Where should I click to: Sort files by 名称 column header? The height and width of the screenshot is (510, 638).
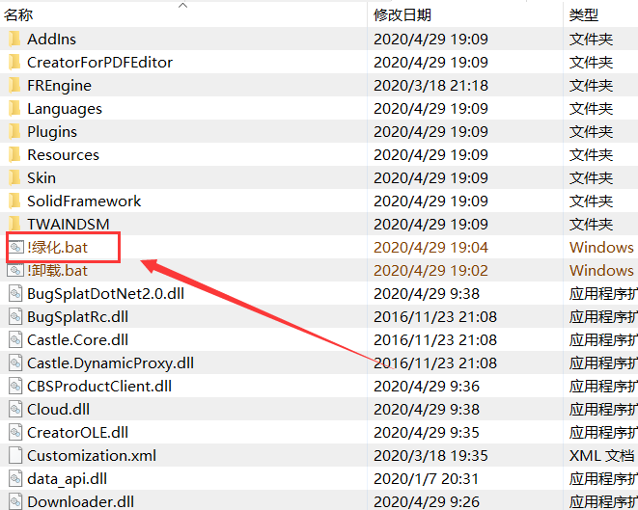19,14
